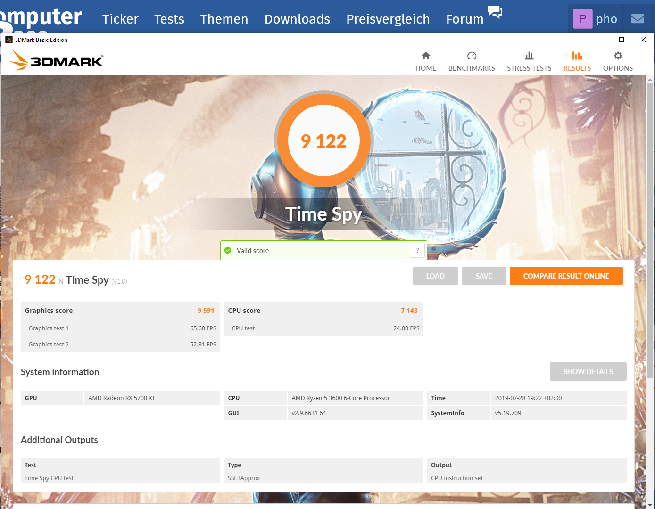Open the STRESS TESTS tab

pos(529,62)
